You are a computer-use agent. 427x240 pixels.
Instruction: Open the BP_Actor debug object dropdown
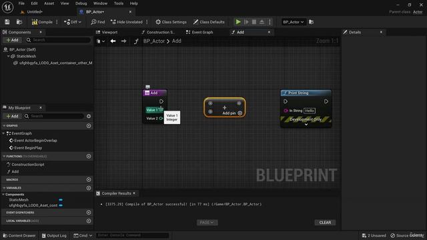coord(294,22)
